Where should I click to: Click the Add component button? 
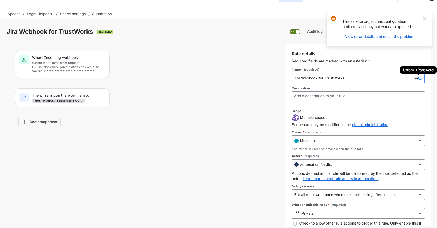pos(40,122)
